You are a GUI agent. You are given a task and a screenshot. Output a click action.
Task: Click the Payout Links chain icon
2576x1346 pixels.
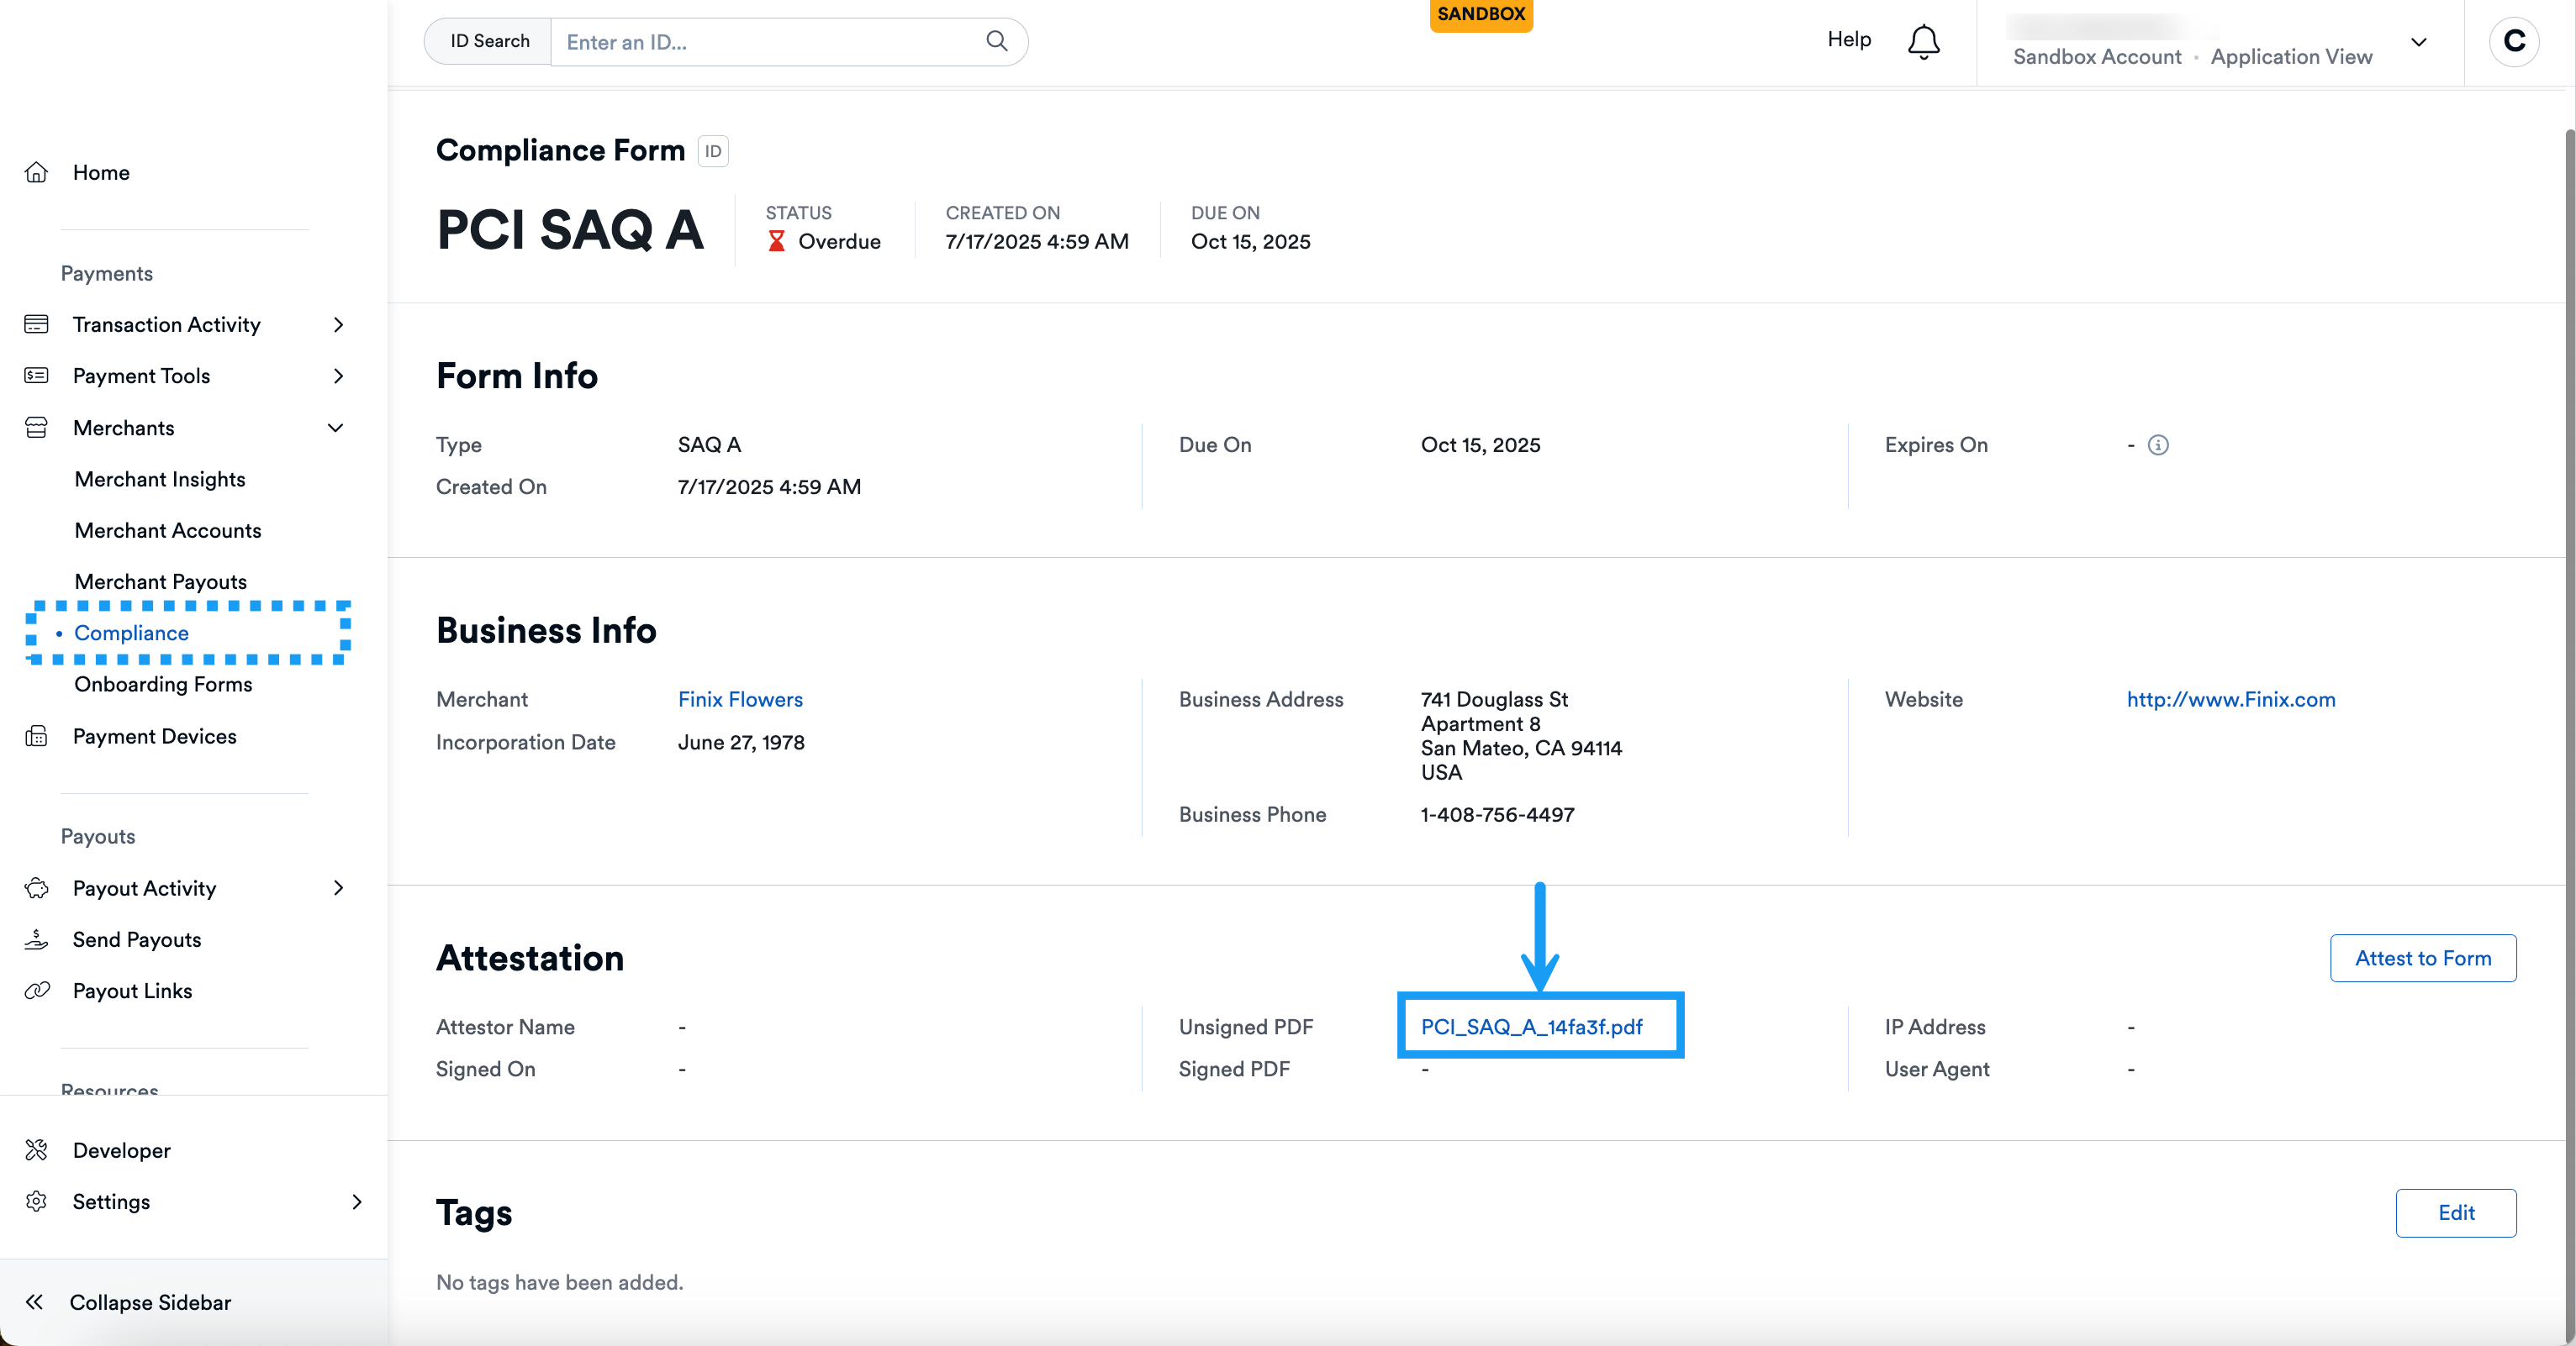click(x=36, y=991)
